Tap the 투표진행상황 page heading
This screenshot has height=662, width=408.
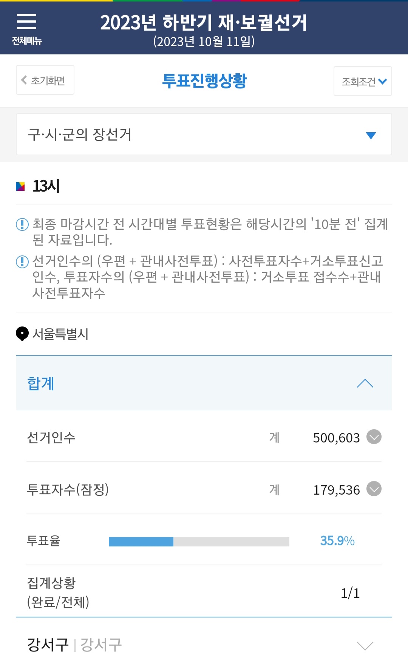tap(204, 81)
